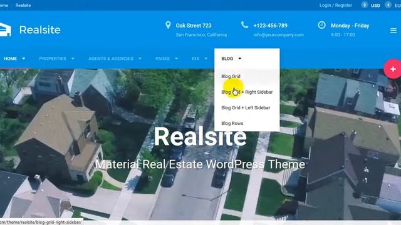Open the PAGES menu item
This screenshot has height=225, width=401.
[x=162, y=59]
